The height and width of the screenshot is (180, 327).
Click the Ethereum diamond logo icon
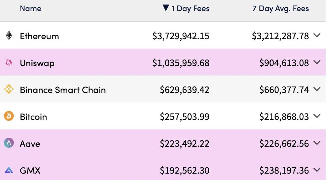point(9,36)
